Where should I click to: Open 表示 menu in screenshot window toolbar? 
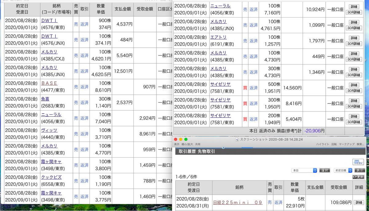click(177, 144)
